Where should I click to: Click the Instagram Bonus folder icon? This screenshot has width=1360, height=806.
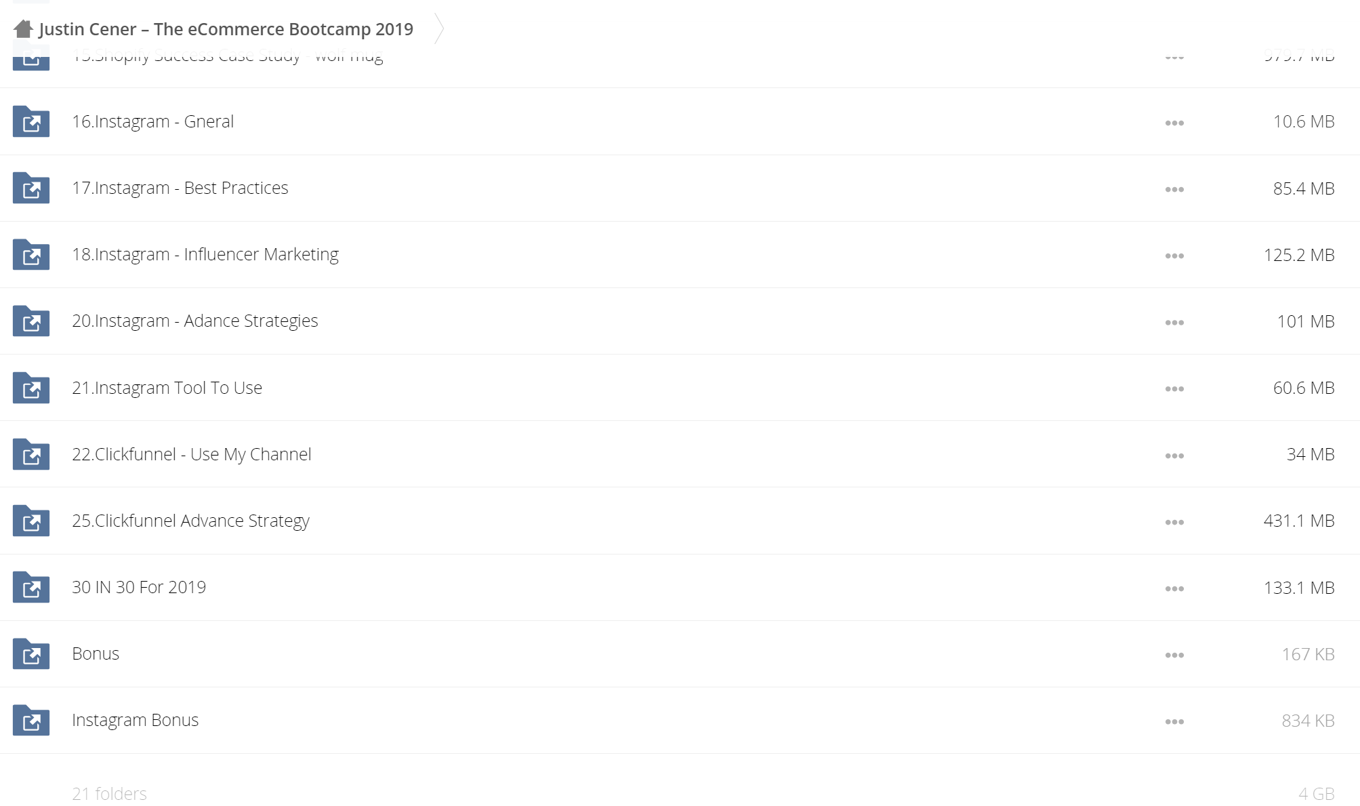[x=31, y=720]
